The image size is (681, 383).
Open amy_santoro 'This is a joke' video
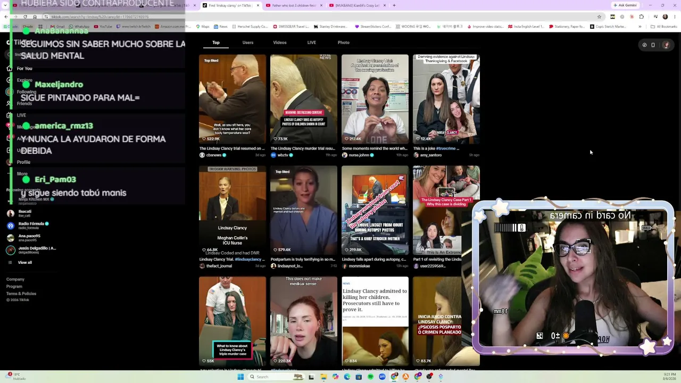(x=446, y=99)
